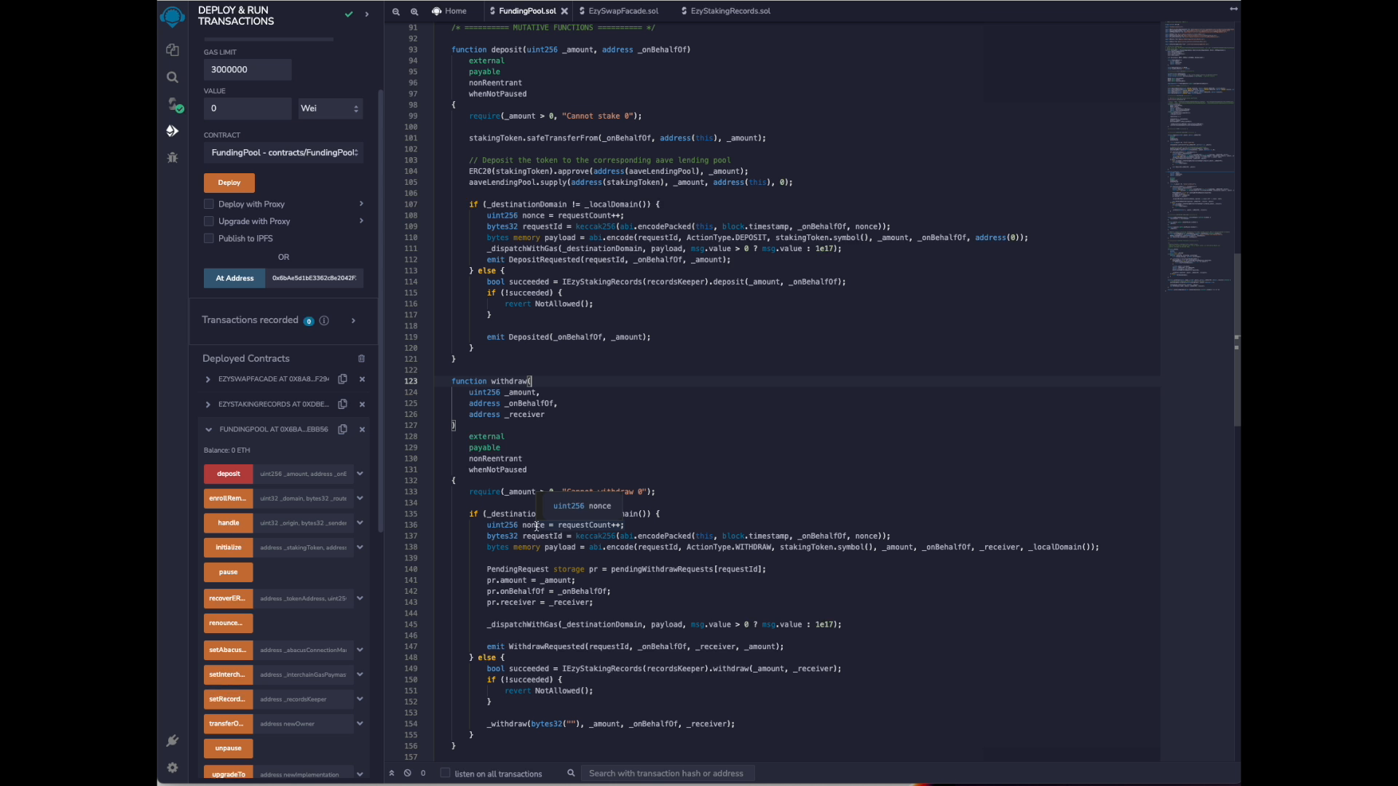
Task: Toggle terminal panel double-arrow icon
Action: 392,773
